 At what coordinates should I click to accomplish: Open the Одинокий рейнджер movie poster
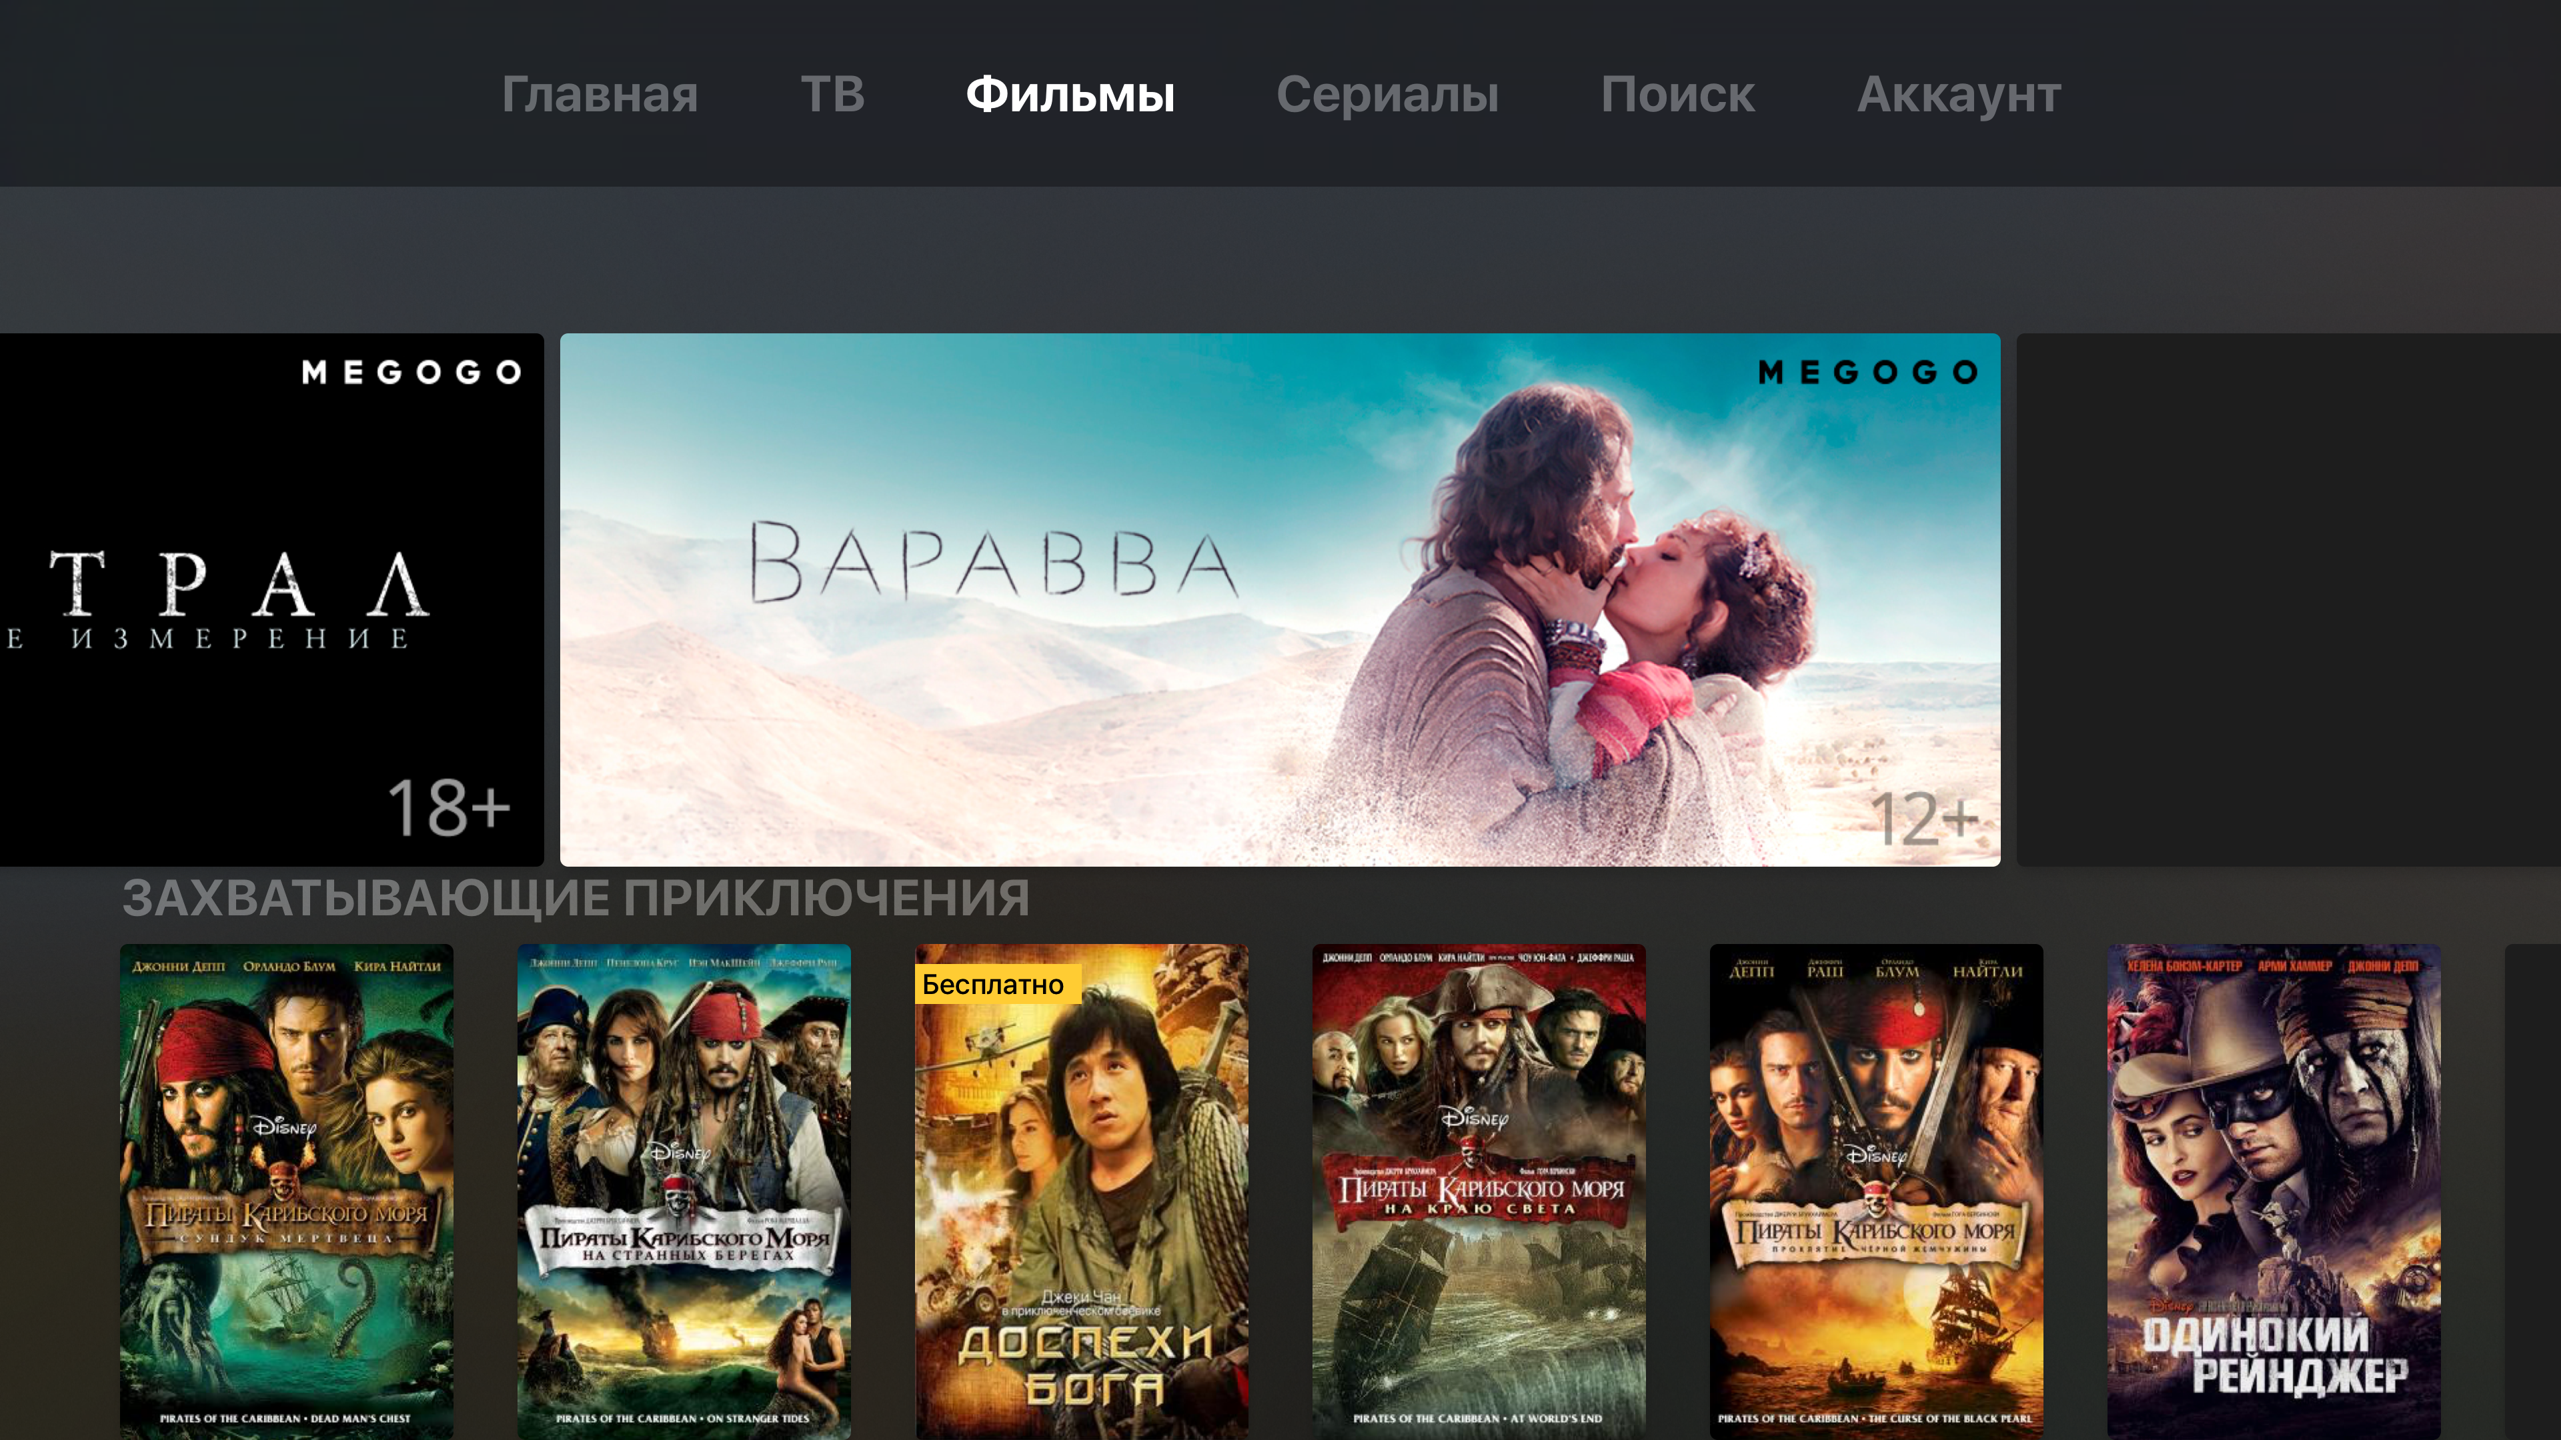2274,1191
